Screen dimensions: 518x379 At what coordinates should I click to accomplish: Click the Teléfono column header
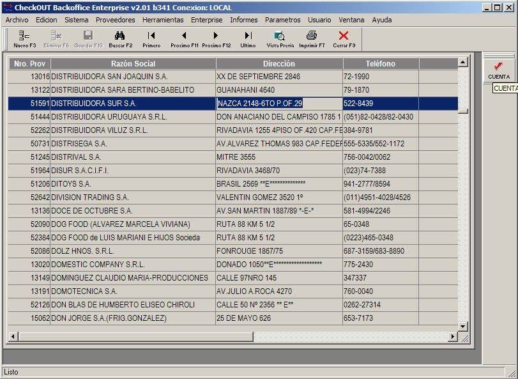[x=381, y=63]
